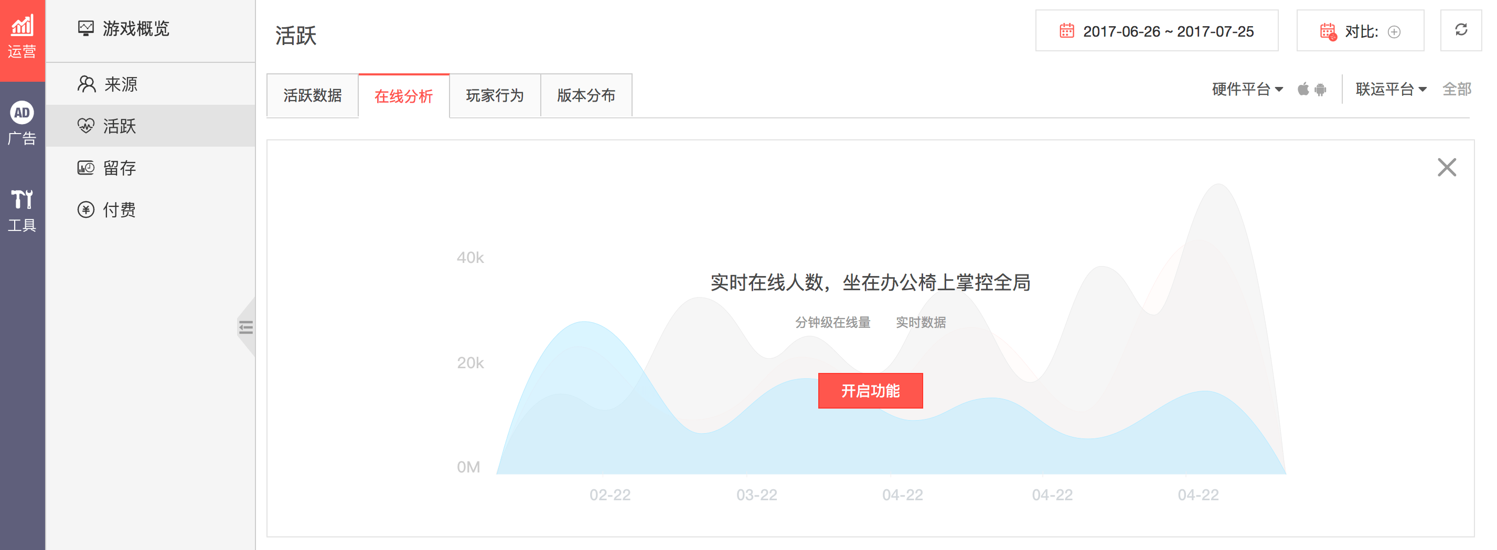
Task: Filter by Android platform icon
Action: [1320, 90]
